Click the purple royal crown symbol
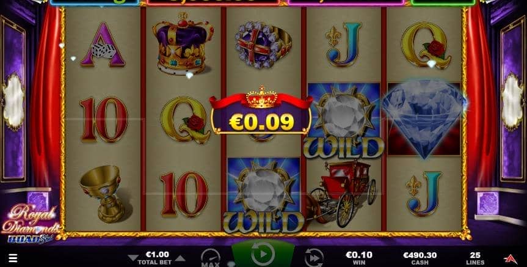Image resolution: width=527 pixels, height=267 pixels. point(183,44)
